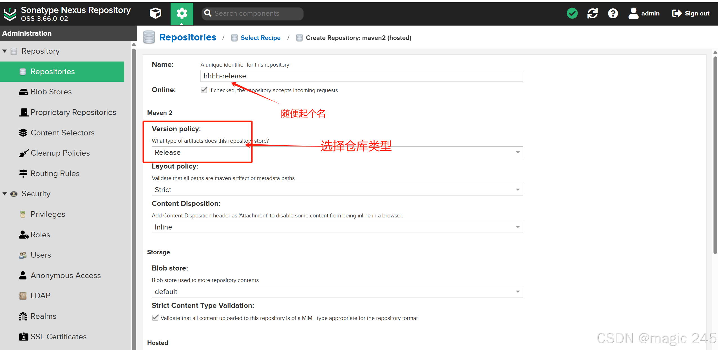
Task: Click the Sign out button
Action: point(691,13)
